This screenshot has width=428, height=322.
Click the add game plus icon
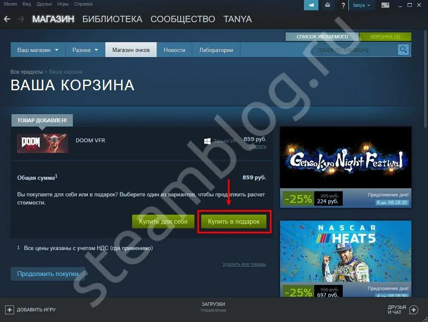pyautogui.click(x=9, y=310)
